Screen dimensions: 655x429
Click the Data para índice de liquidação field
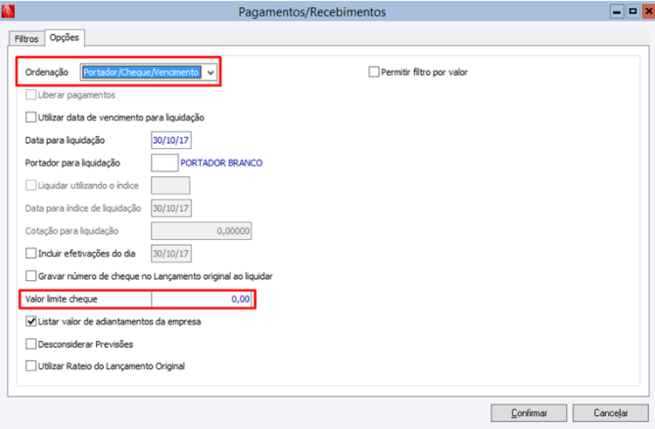171,208
